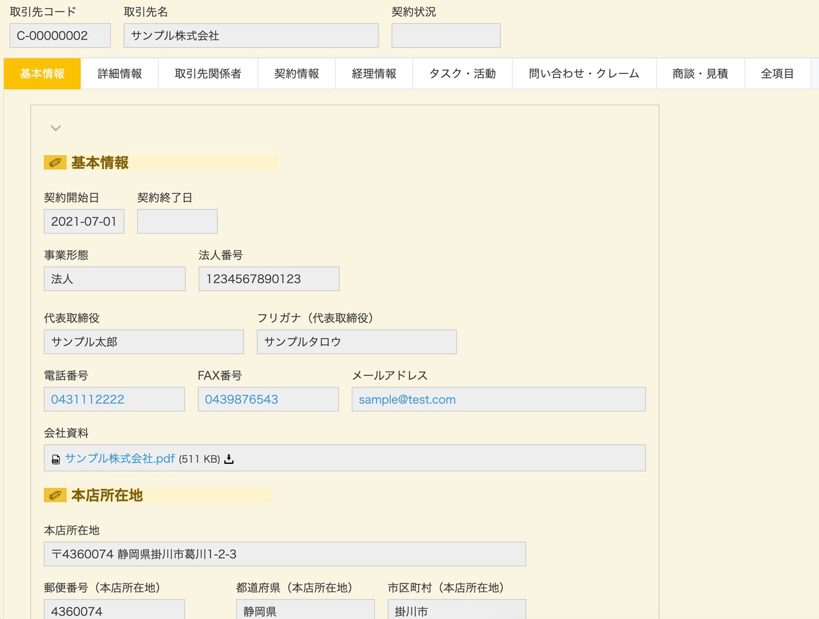Click the 会社資料 label
The image size is (819, 619).
tap(66, 433)
